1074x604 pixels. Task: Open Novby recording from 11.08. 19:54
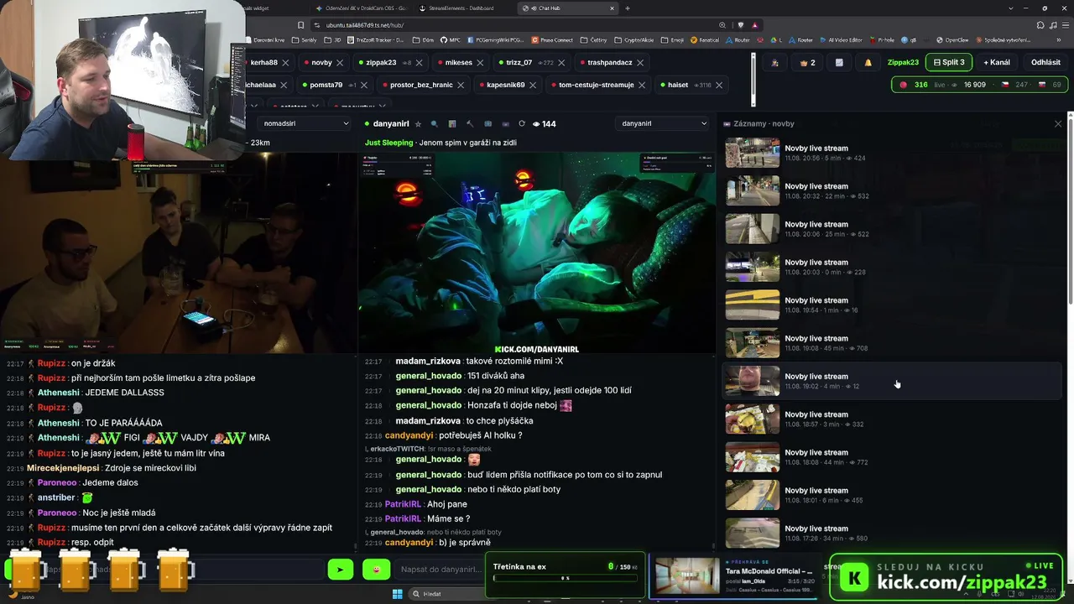coord(892,305)
